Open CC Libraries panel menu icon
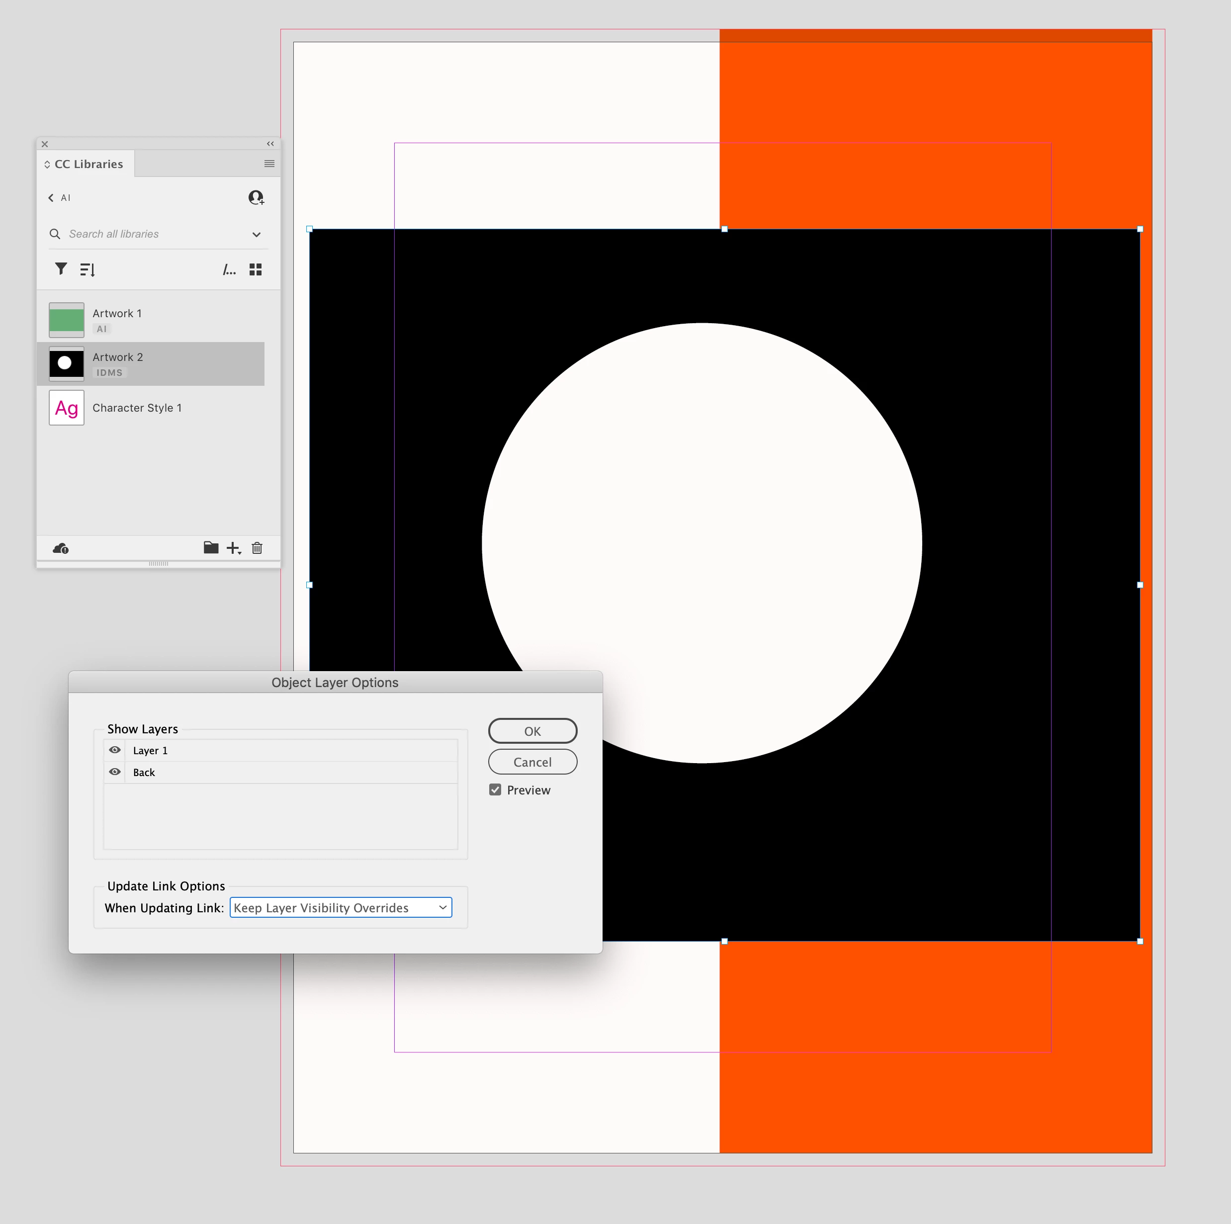 click(269, 164)
